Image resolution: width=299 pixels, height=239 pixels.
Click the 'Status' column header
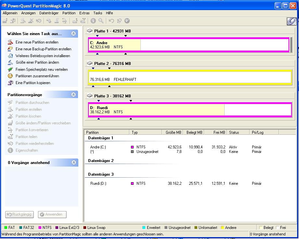pyautogui.click(x=238, y=132)
